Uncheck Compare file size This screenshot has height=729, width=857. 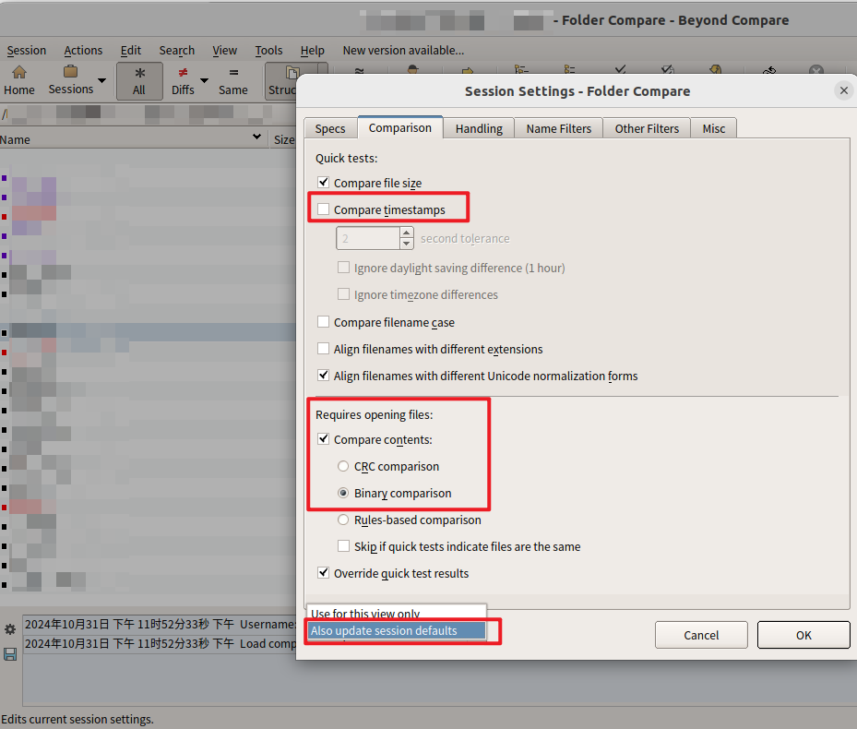tap(323, 183)
